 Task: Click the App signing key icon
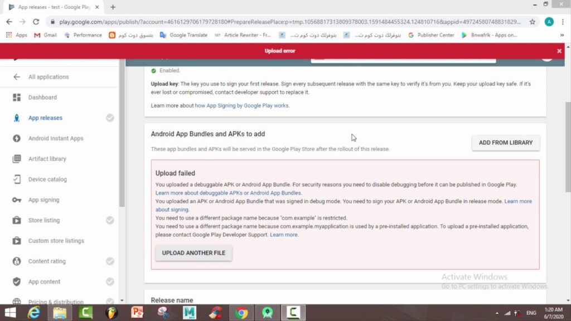[17, 200]
